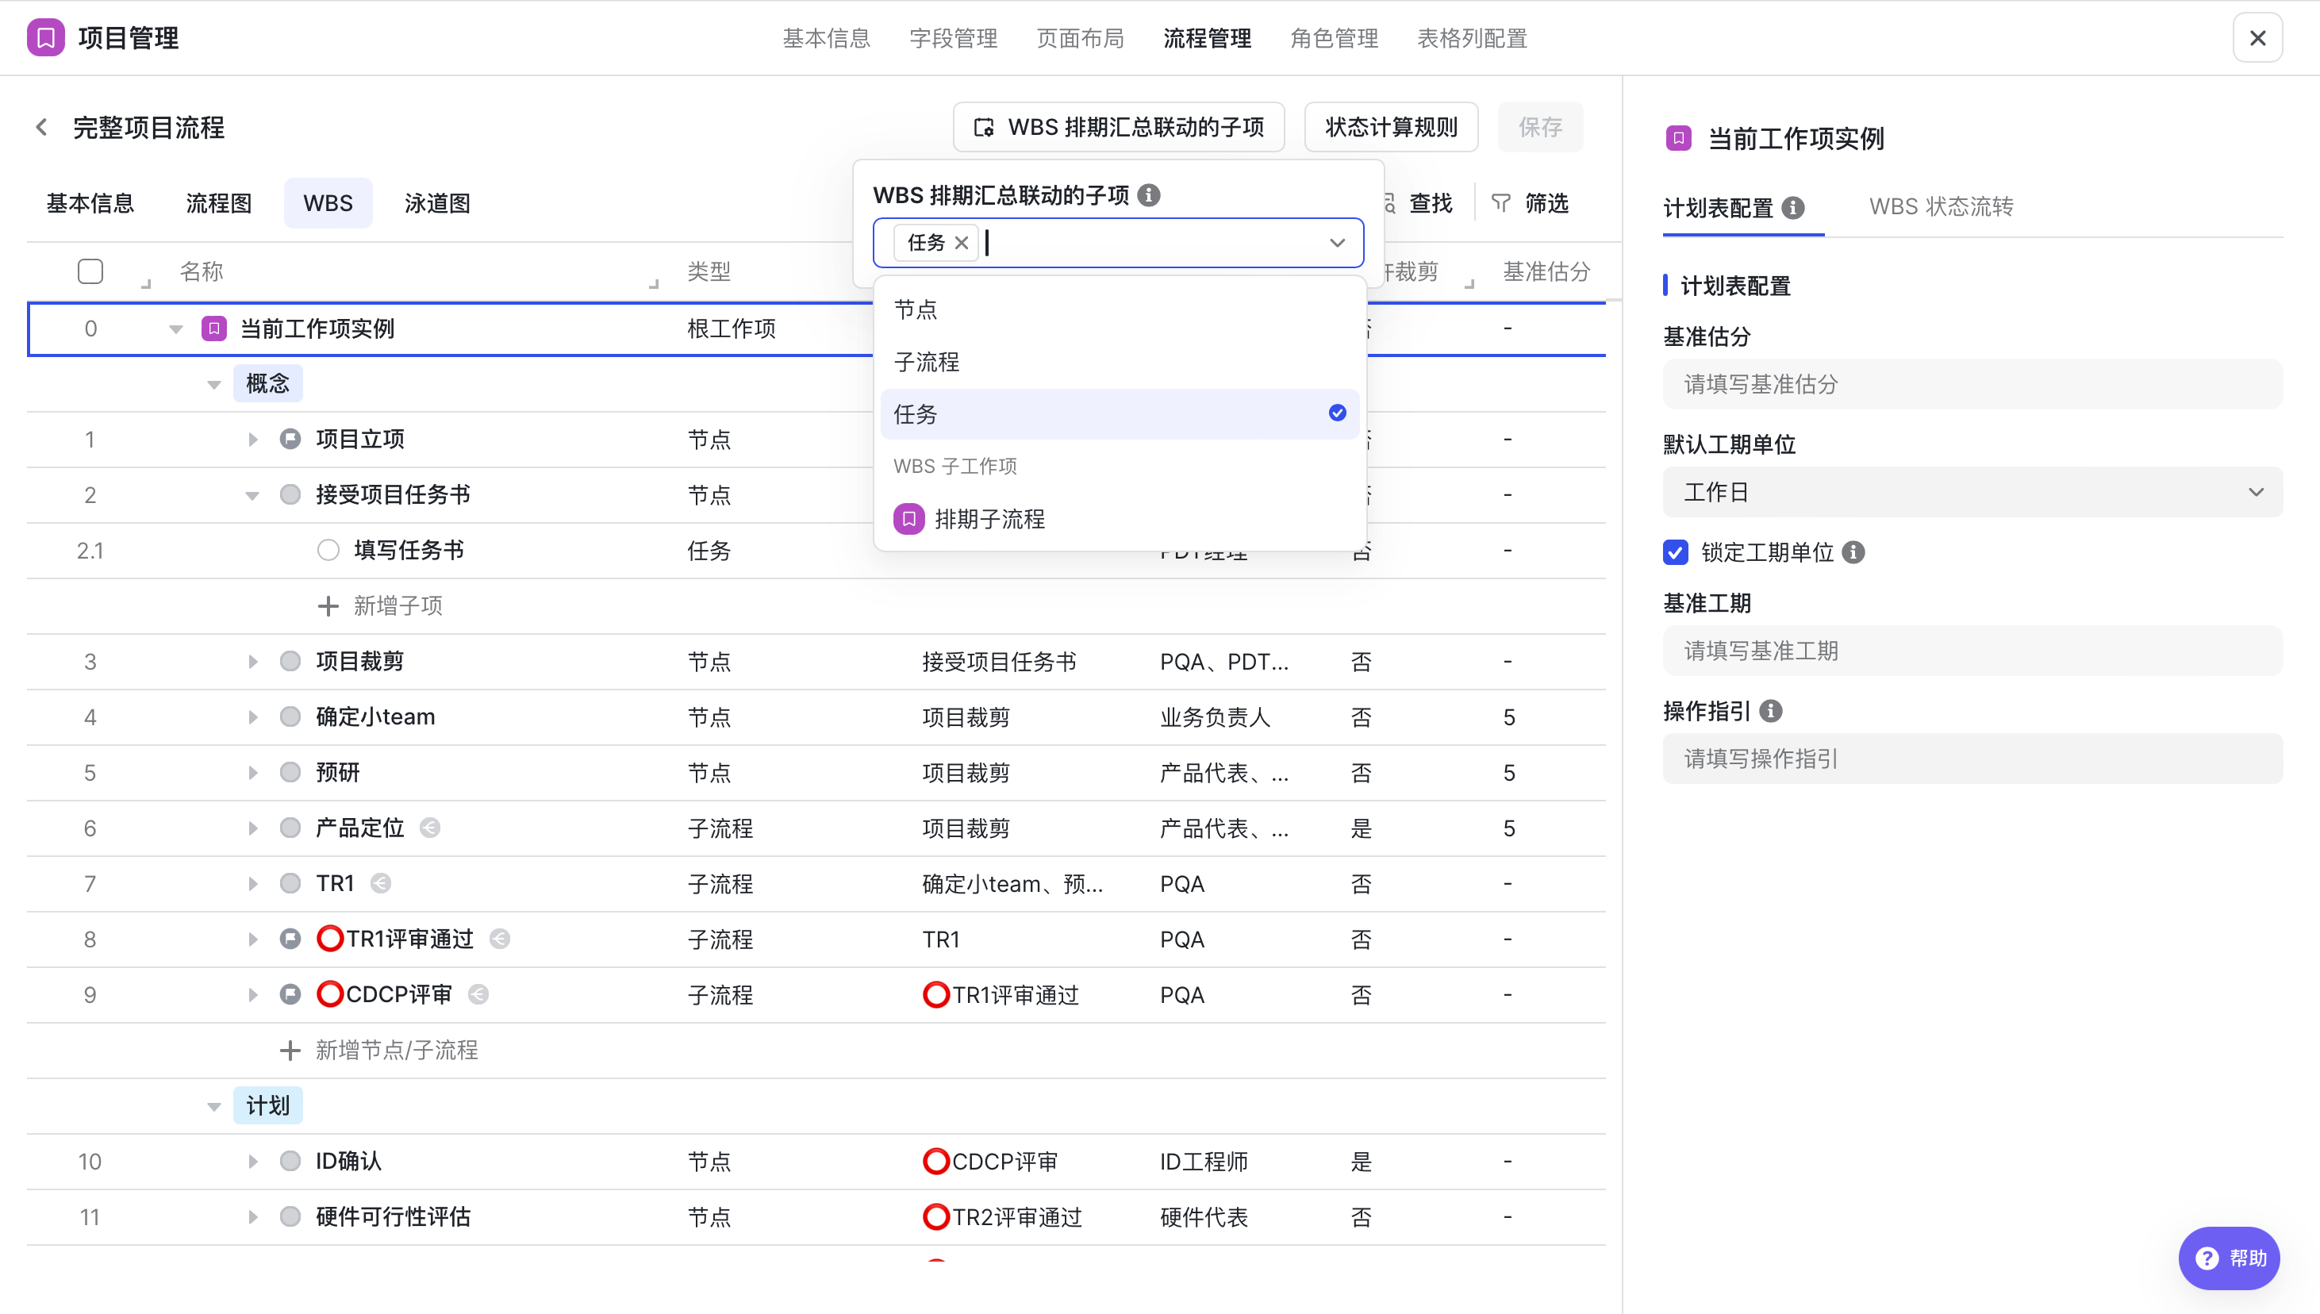Click the 筛选 filter funnel icon
This screenshot has height=1314, width=2320.
(x=1500, y=203)
